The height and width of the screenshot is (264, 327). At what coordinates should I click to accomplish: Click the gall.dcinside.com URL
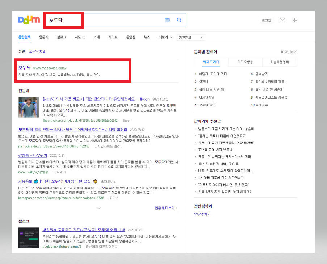(54, 146)
